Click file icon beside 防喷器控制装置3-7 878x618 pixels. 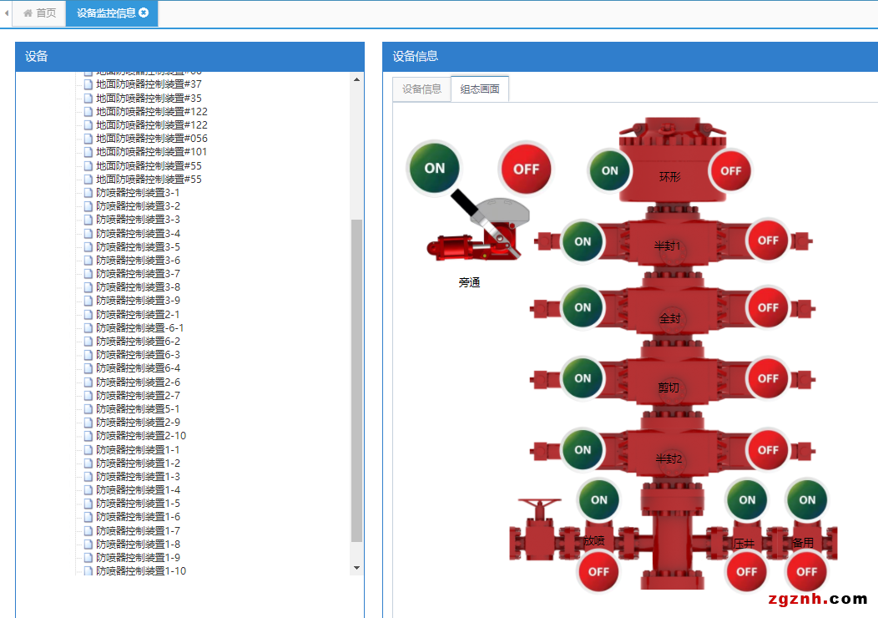pos(88,273)
